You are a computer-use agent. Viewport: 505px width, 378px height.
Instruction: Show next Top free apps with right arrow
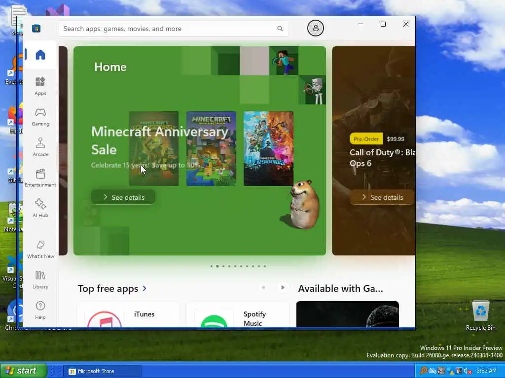(283, 287)
